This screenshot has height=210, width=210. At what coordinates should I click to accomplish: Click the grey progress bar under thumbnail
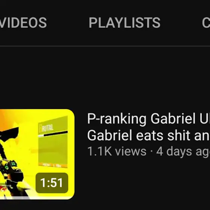point(15,198)
